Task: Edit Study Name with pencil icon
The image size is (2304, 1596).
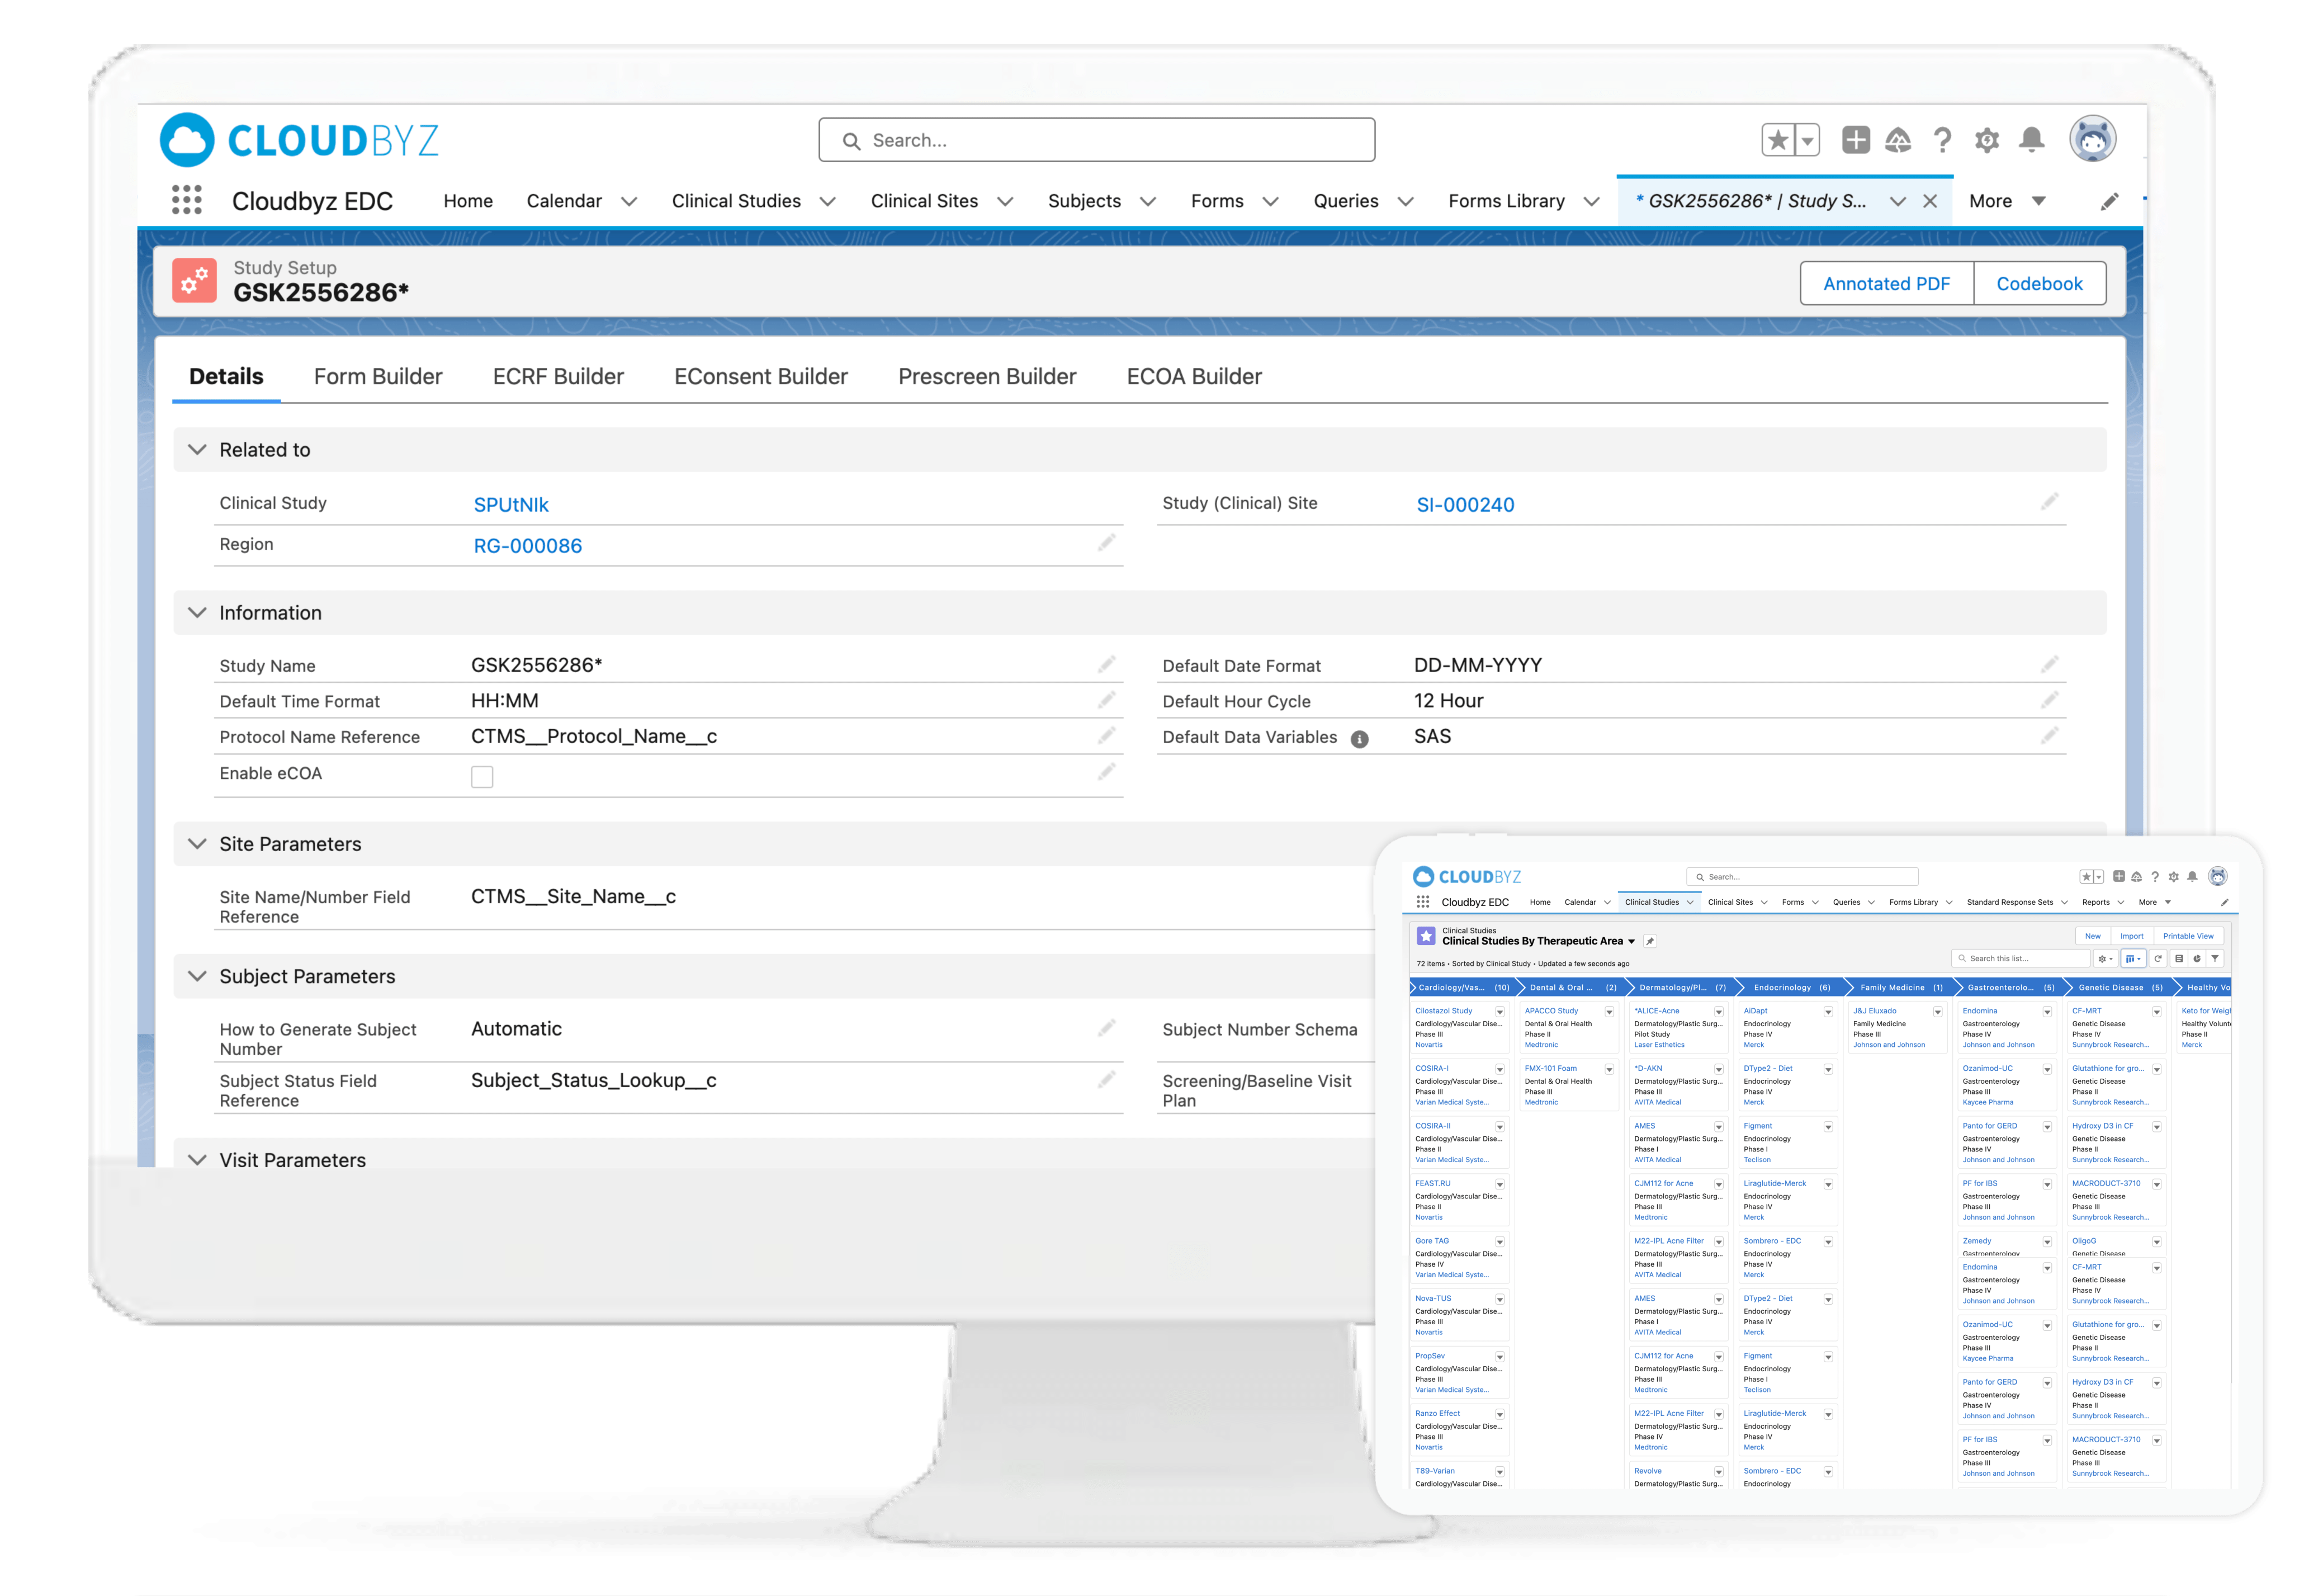Action: [1106, 665]
